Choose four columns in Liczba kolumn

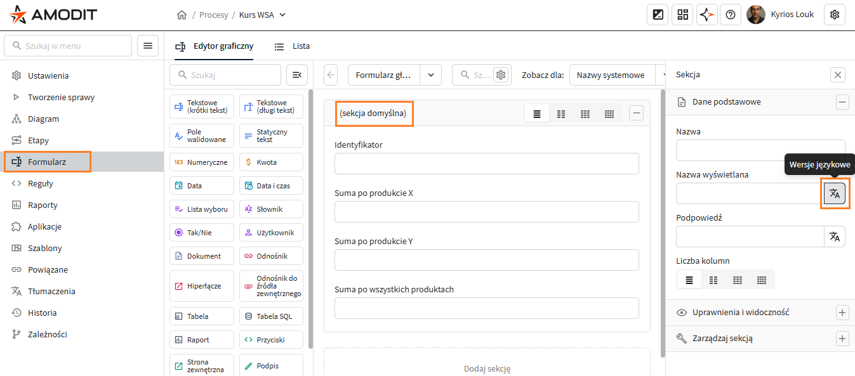point(762,280)
